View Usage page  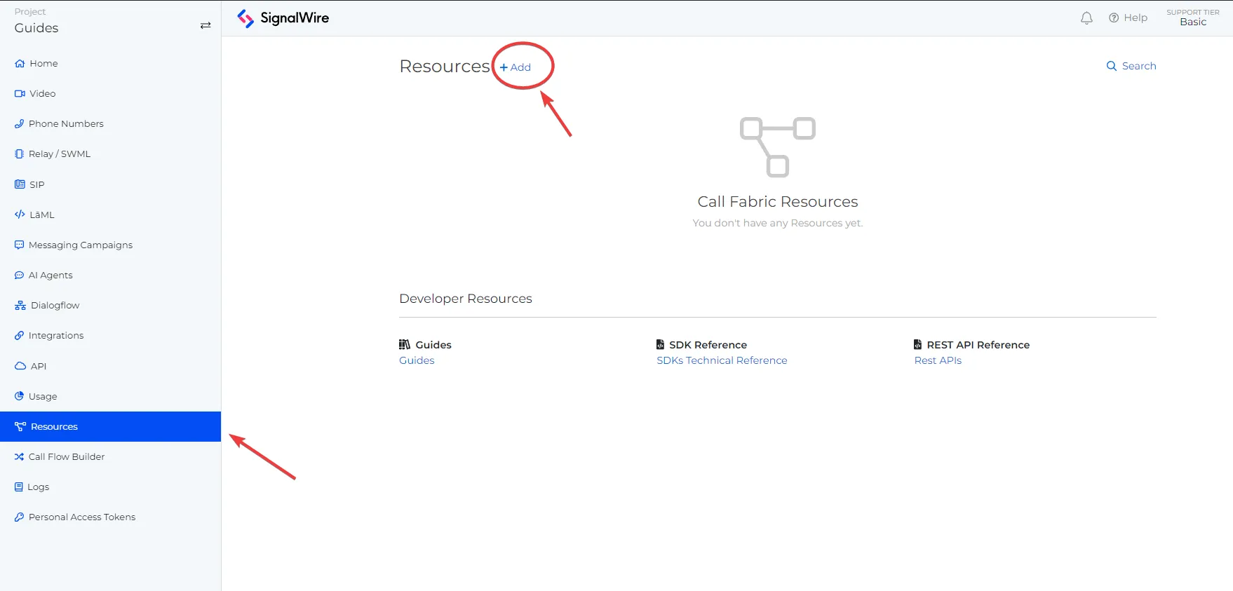110,396
